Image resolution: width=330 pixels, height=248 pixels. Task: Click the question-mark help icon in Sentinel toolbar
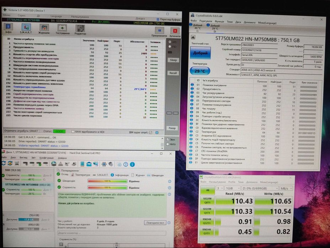126,164
